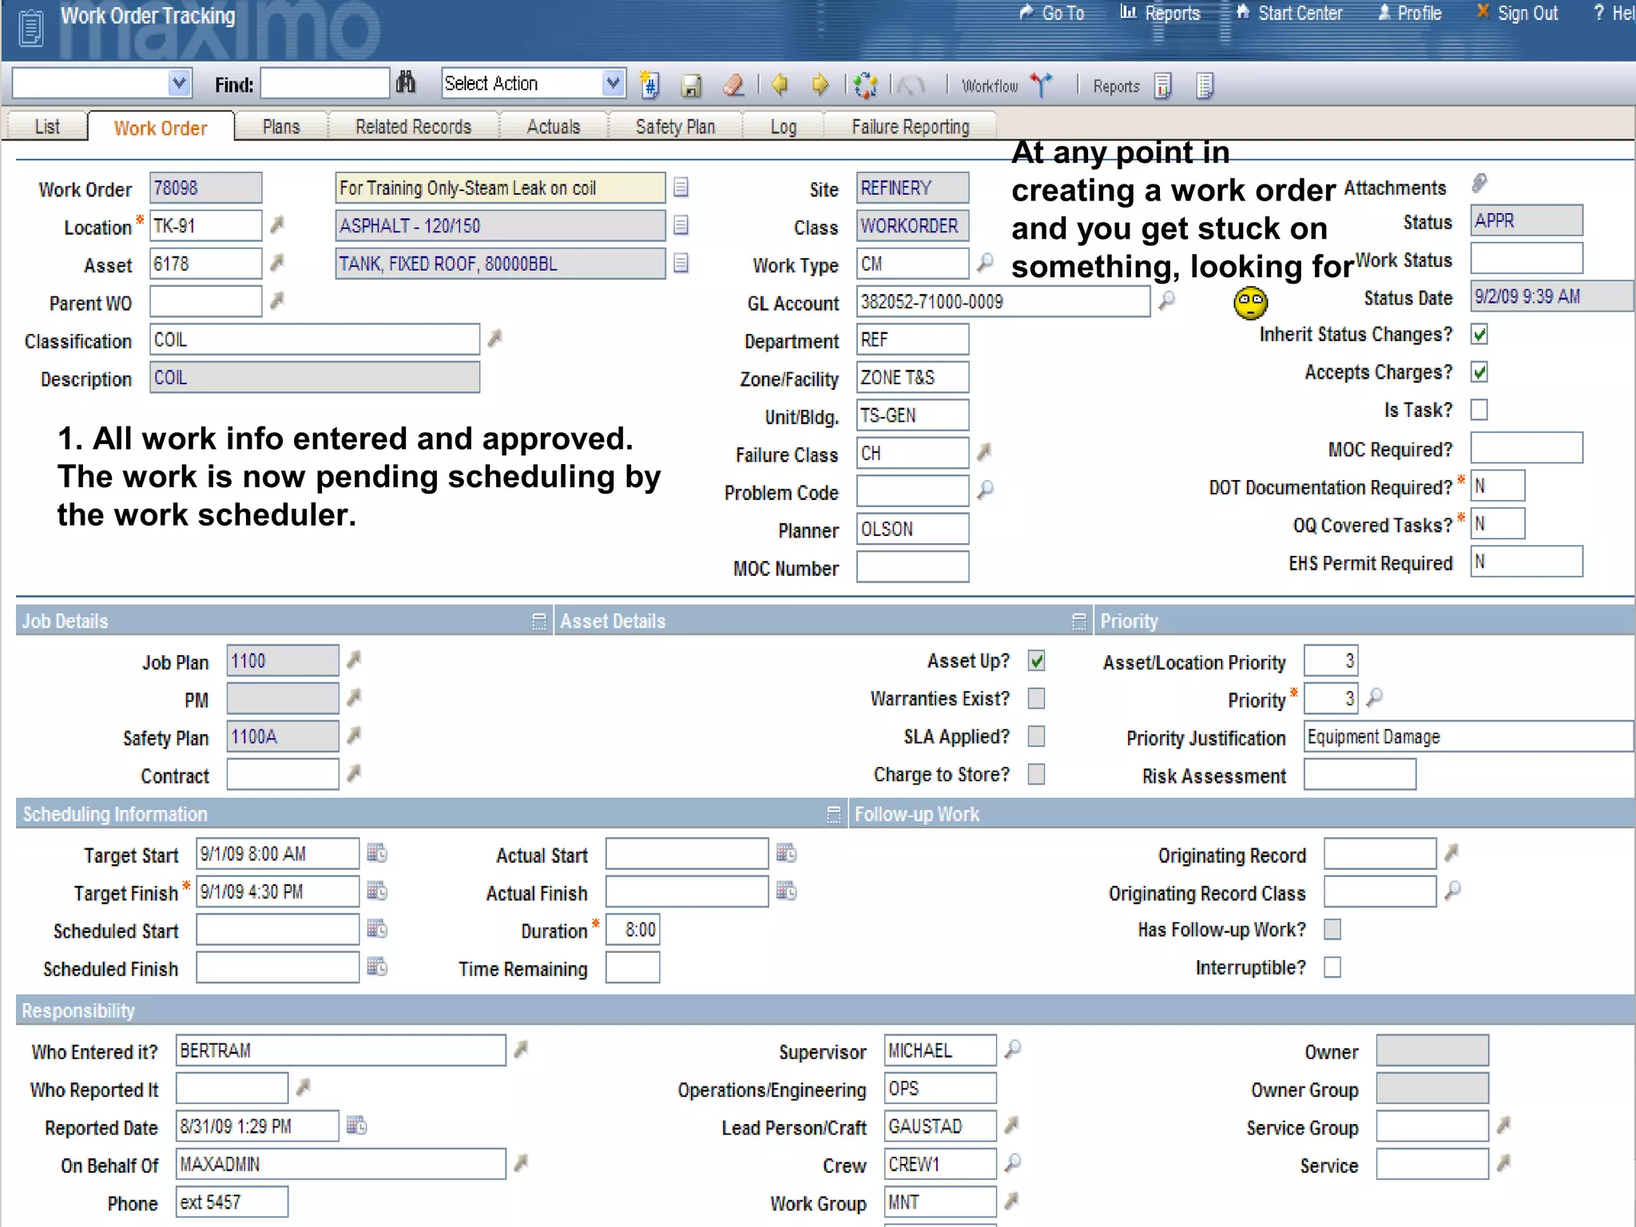Collapse the Asset Details section
This screenshot has width=1636, height=1227.
(1079, 621)
